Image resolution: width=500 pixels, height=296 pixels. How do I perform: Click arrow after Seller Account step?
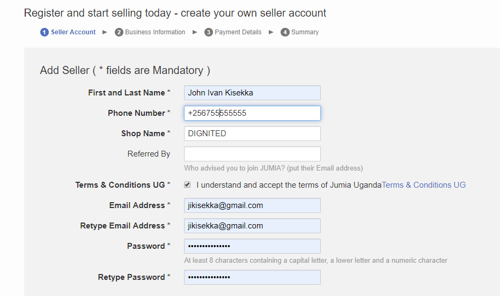pyautogui.click(x=105, y=32)
